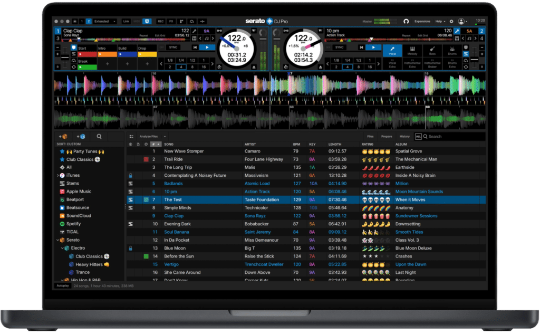Select the Drums stem pad
The width and height of the screenshot is (540, 334).
pyautogui.click(x=452, y=51)
